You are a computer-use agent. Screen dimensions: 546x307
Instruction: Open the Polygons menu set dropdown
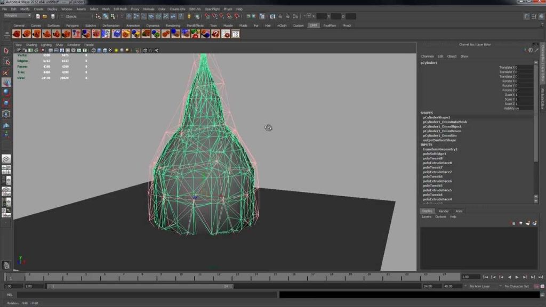(x=18, y=15)
